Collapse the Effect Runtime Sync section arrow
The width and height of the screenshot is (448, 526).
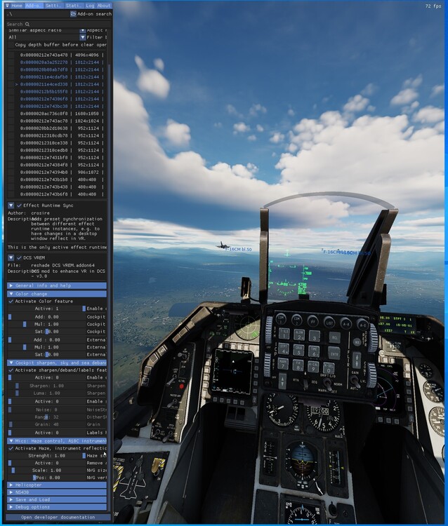point(11,205)
